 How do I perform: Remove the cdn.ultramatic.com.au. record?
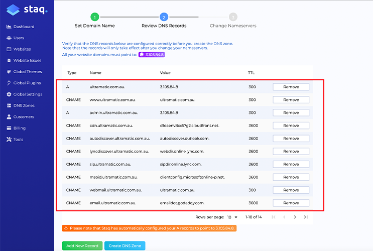(x=291, y=125)
